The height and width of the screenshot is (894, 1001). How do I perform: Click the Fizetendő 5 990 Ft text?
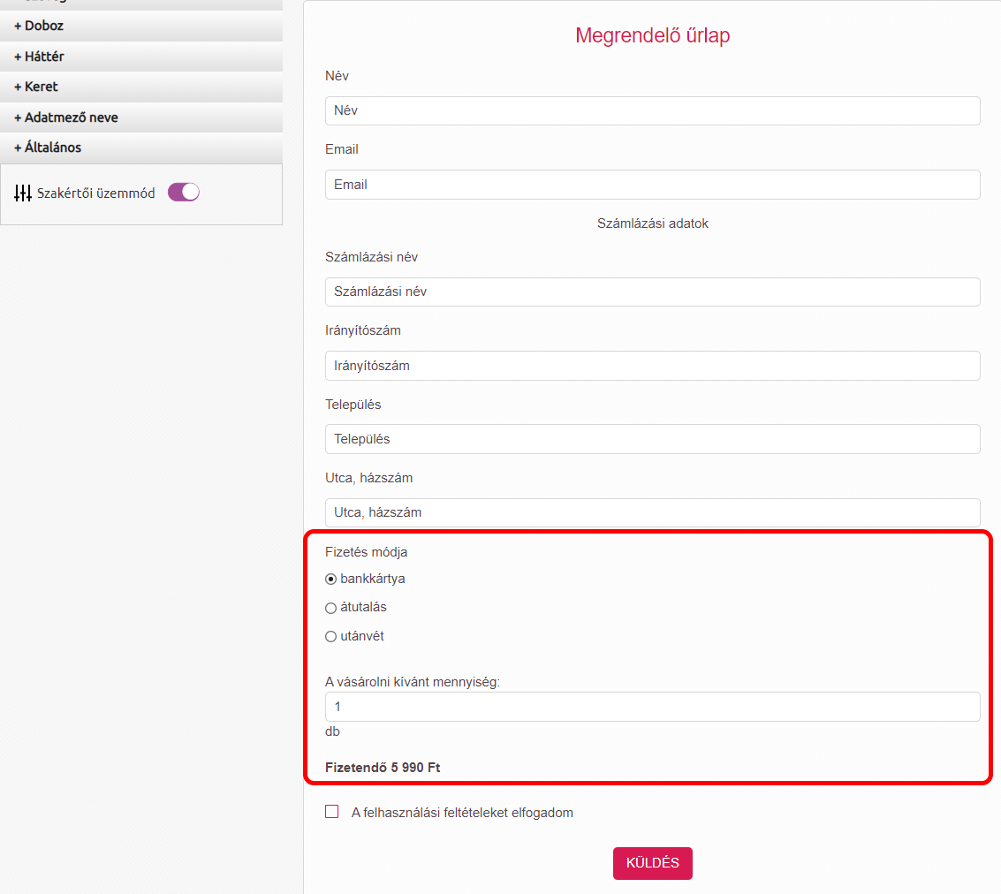383,768
